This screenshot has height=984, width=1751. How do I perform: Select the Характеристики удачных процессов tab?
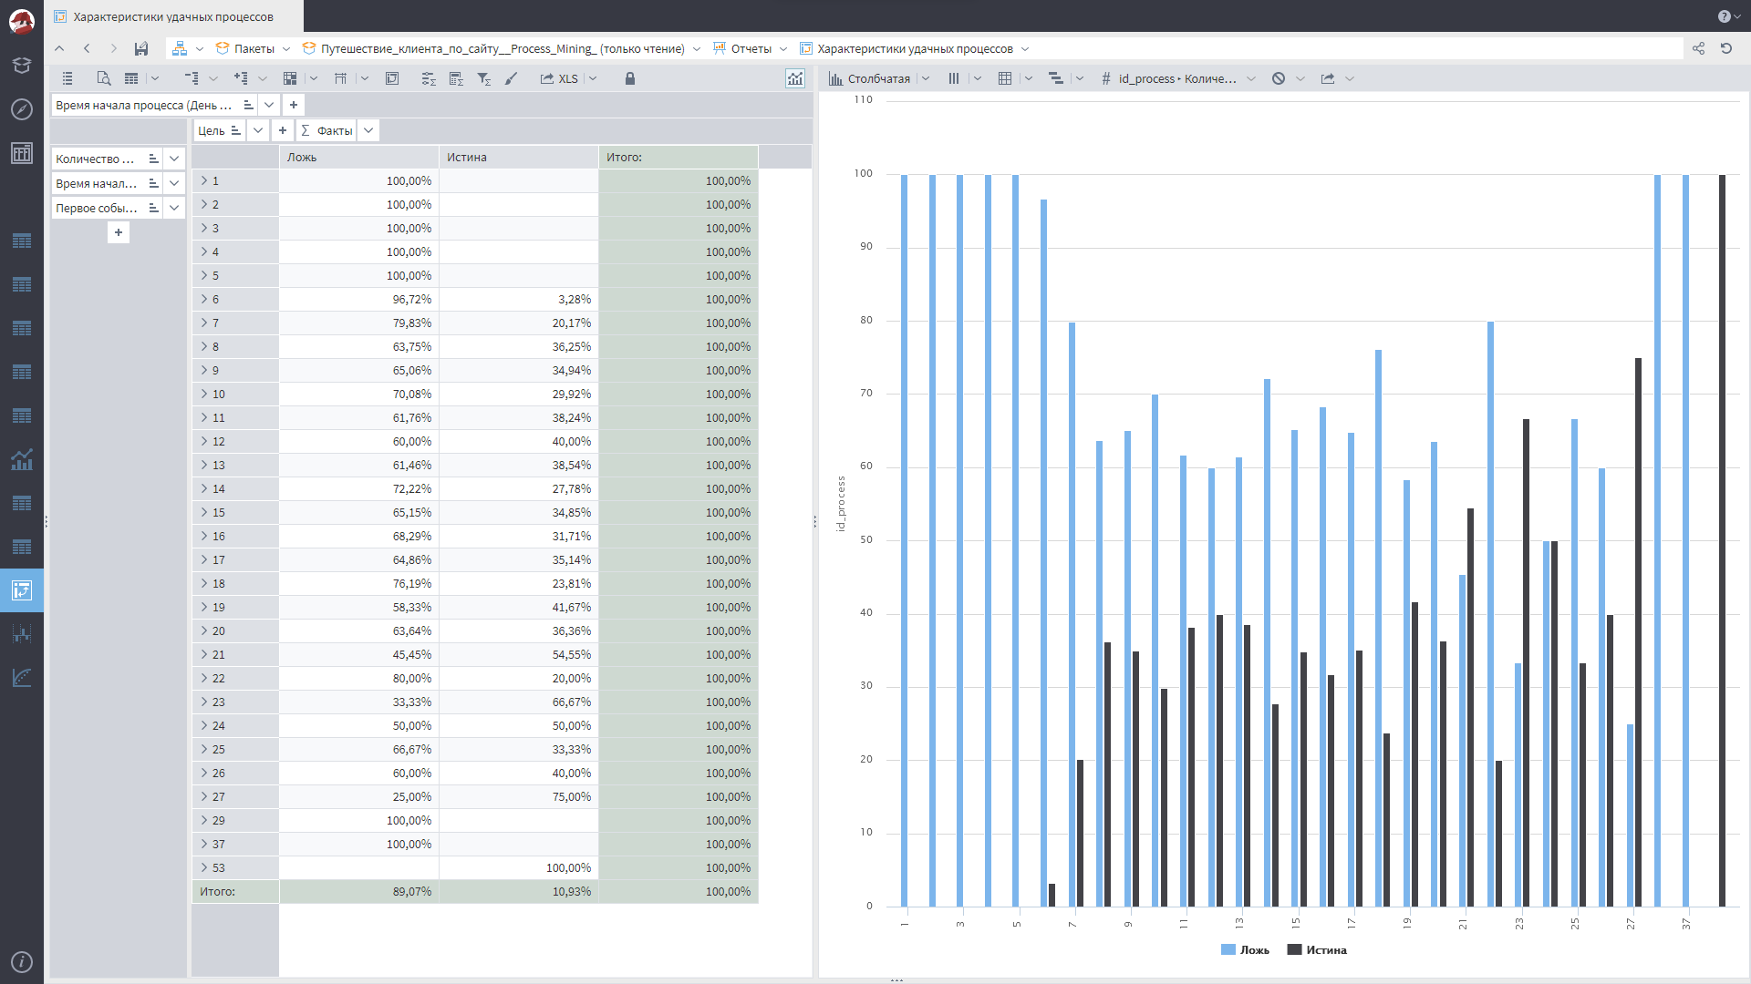tap(173, 16)
